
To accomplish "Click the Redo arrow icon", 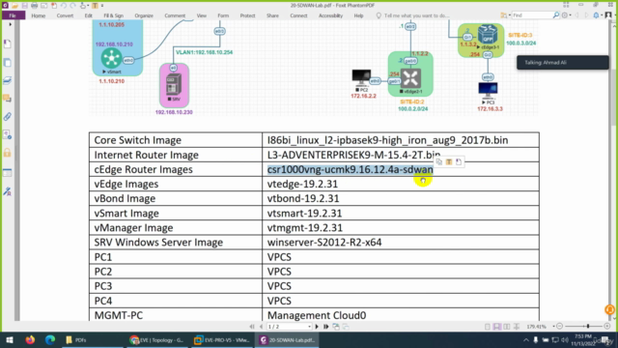I will click(x=73, y=6).
